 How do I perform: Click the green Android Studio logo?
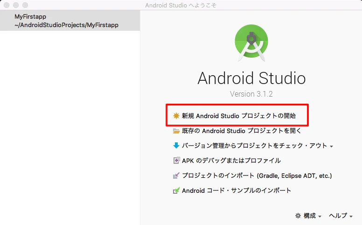pos(251,43)
